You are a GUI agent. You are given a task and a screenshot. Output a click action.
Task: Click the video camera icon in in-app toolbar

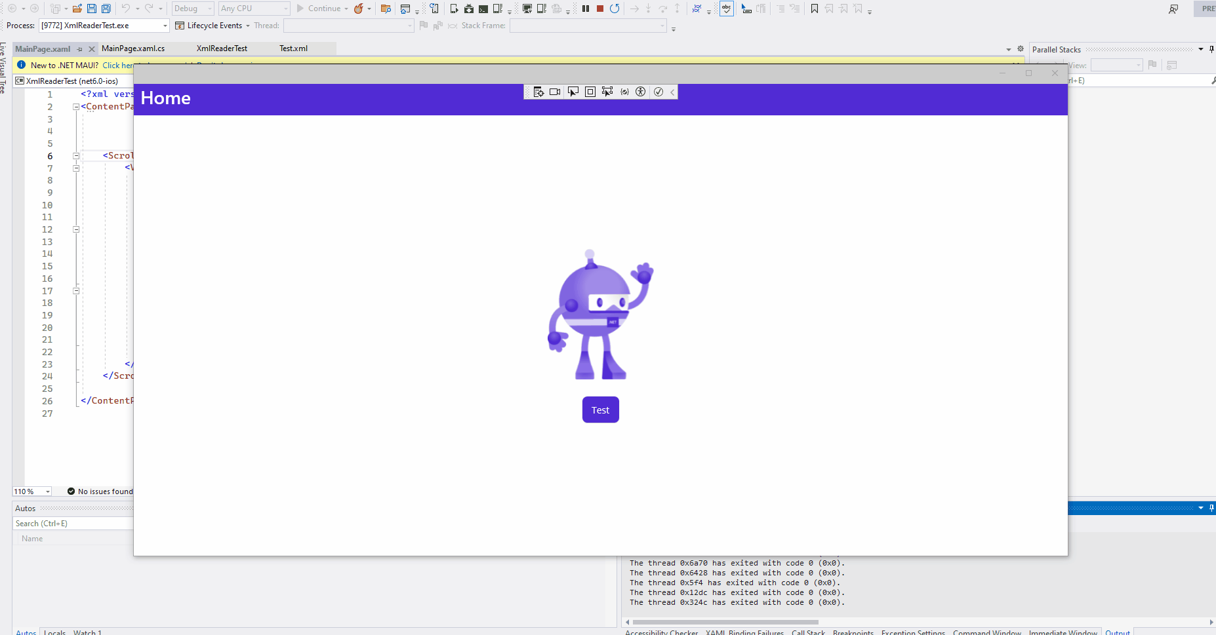(555, 92)
